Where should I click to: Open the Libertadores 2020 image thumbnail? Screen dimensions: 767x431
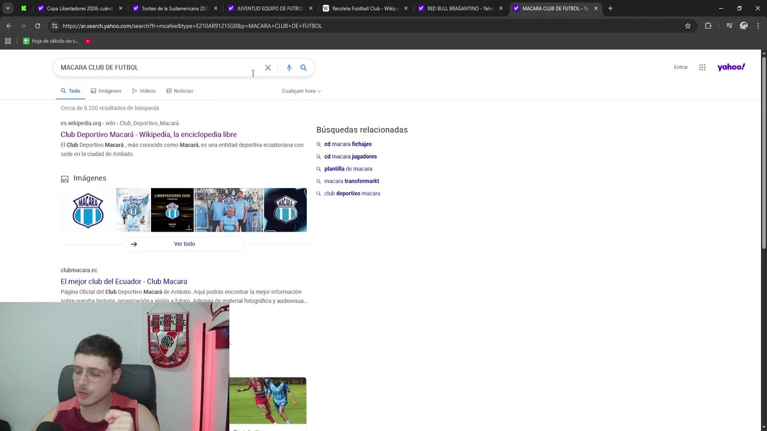point(172,210)
